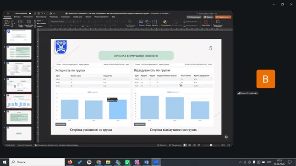Click the Copilot icon below the slide
Screen dimensions: 296x166
pyautogui.click(x=226, y=137)
